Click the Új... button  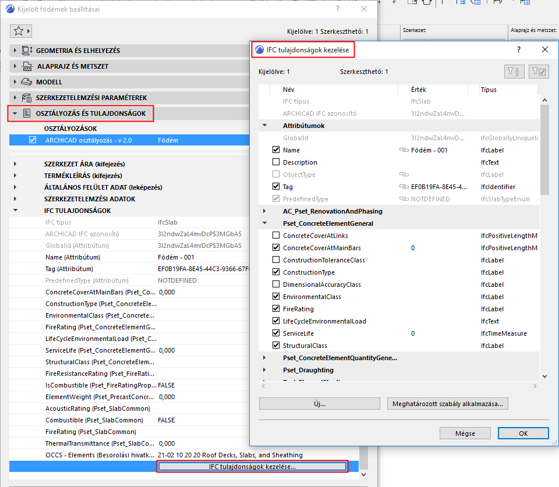(x=320, y=404)
